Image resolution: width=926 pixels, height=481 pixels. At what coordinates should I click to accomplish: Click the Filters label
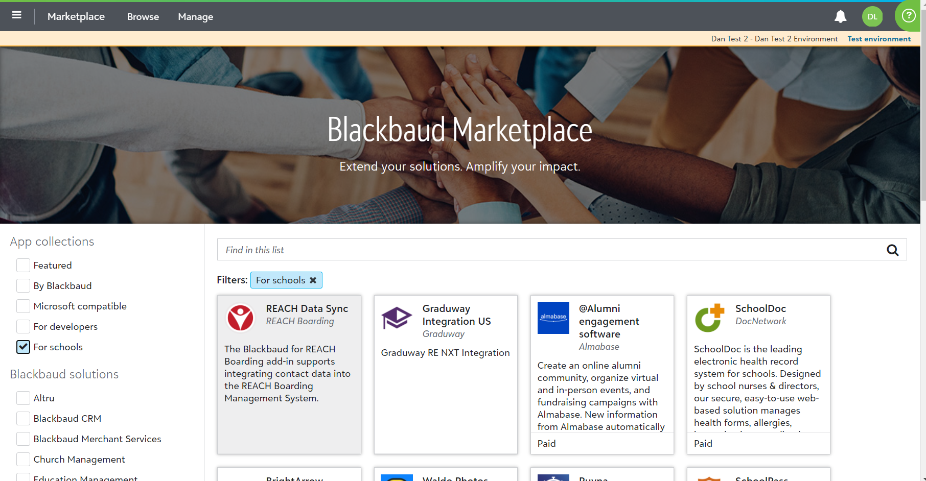[x=232, y=280]
